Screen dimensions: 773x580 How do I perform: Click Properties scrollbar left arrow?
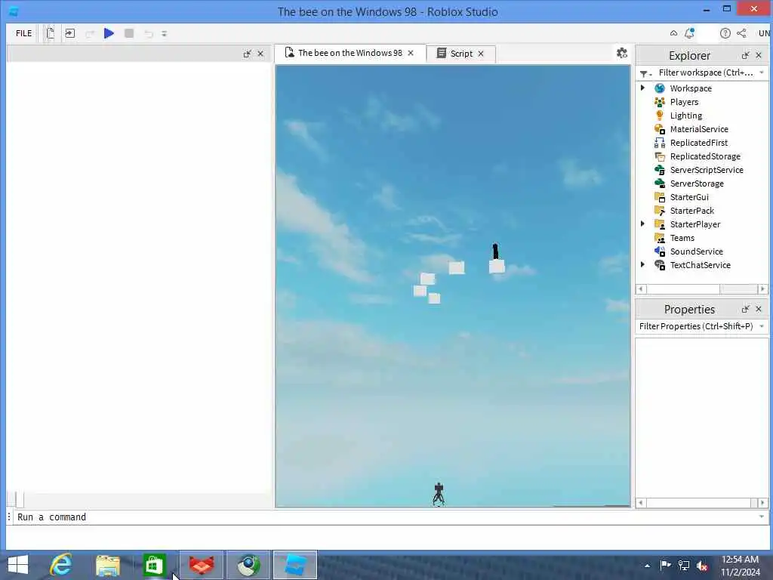coord(641,503)
